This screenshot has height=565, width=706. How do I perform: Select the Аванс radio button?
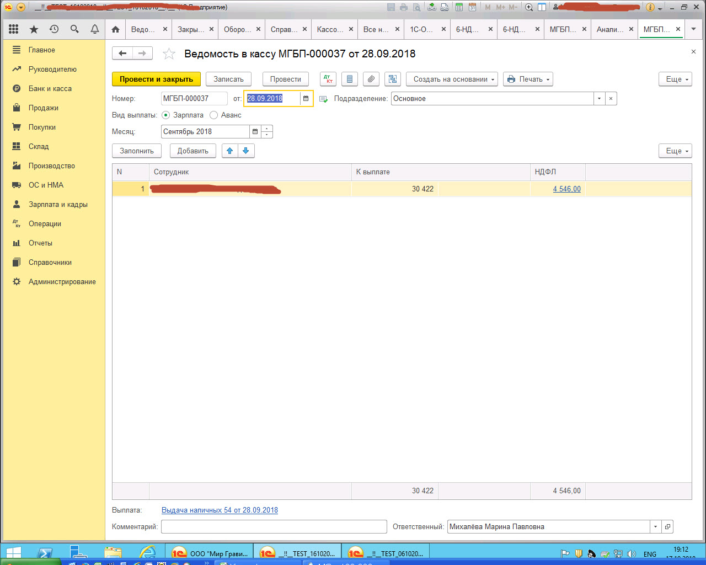[x=214, y=115]
